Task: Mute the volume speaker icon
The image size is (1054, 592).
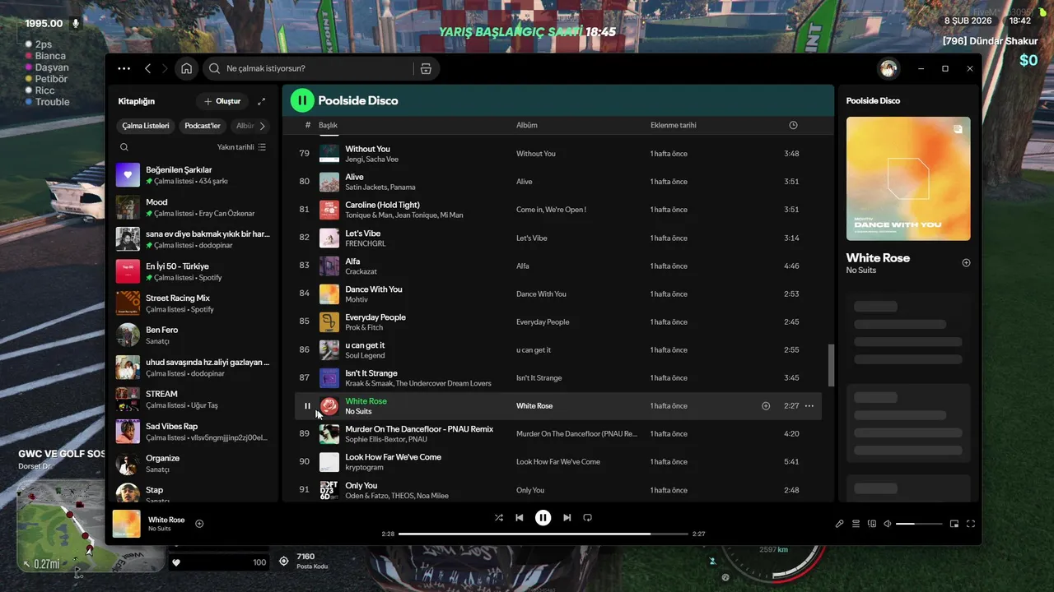Action: coord(888,524)
